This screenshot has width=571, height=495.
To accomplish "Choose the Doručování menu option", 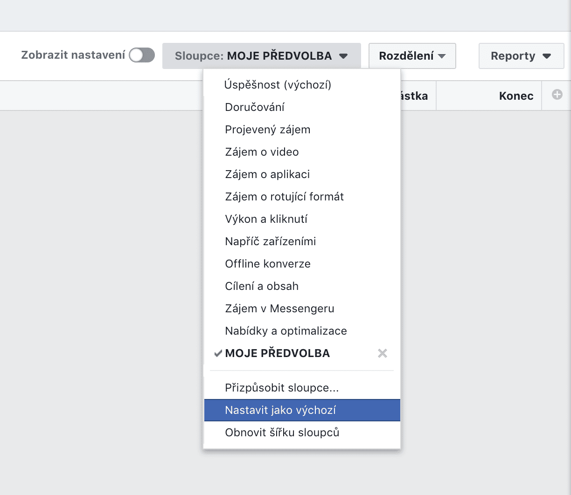I will (255, 107).
